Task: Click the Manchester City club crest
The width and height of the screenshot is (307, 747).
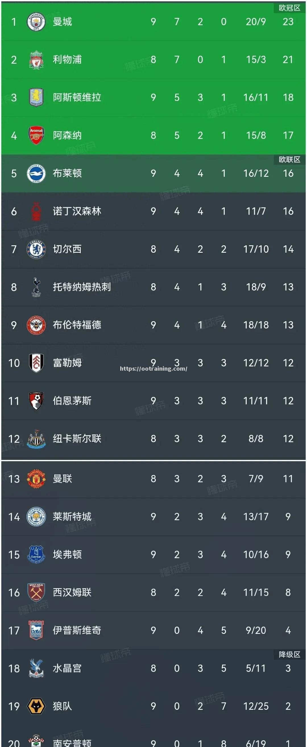Action: click(x=36, y=22)
